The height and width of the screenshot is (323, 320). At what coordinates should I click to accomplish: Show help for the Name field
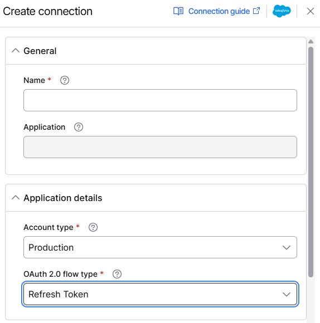(x=65, y=80)
